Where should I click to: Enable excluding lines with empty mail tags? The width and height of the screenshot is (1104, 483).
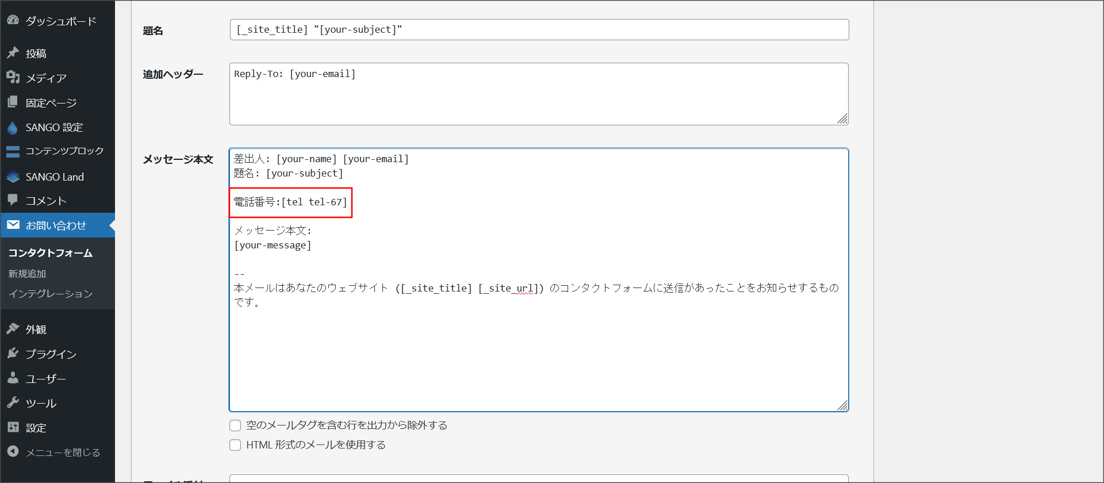[235, 425]
